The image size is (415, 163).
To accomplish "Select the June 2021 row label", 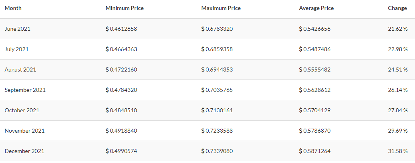I will tap(18, 29).
